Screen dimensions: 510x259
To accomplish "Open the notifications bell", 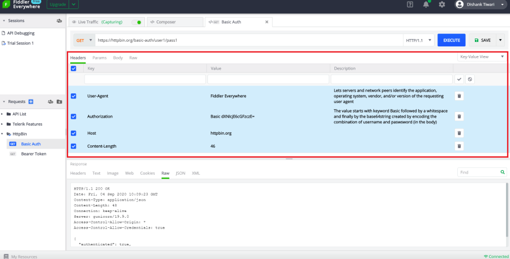I will pyautogui.click(x=426, y=5).
